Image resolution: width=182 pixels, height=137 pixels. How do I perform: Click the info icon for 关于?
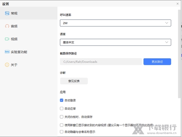click(7, 65)
